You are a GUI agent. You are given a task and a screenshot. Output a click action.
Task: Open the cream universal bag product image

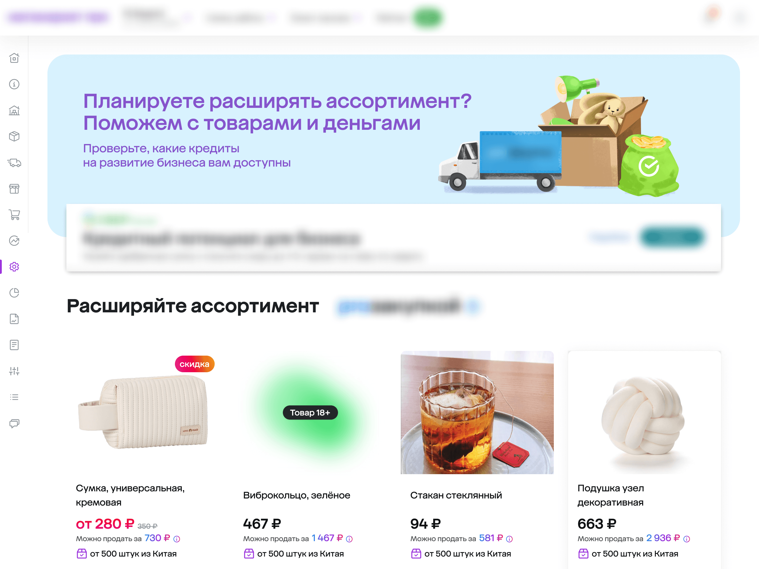143,412
